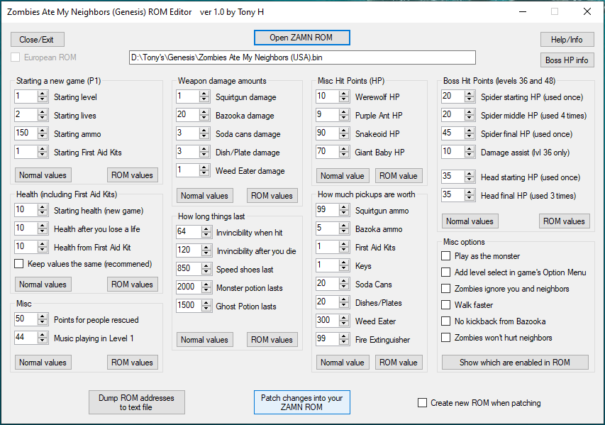Screen dimensions: 605x425
Task: Enable Play as the monster option
Action: tap(446, 256)
